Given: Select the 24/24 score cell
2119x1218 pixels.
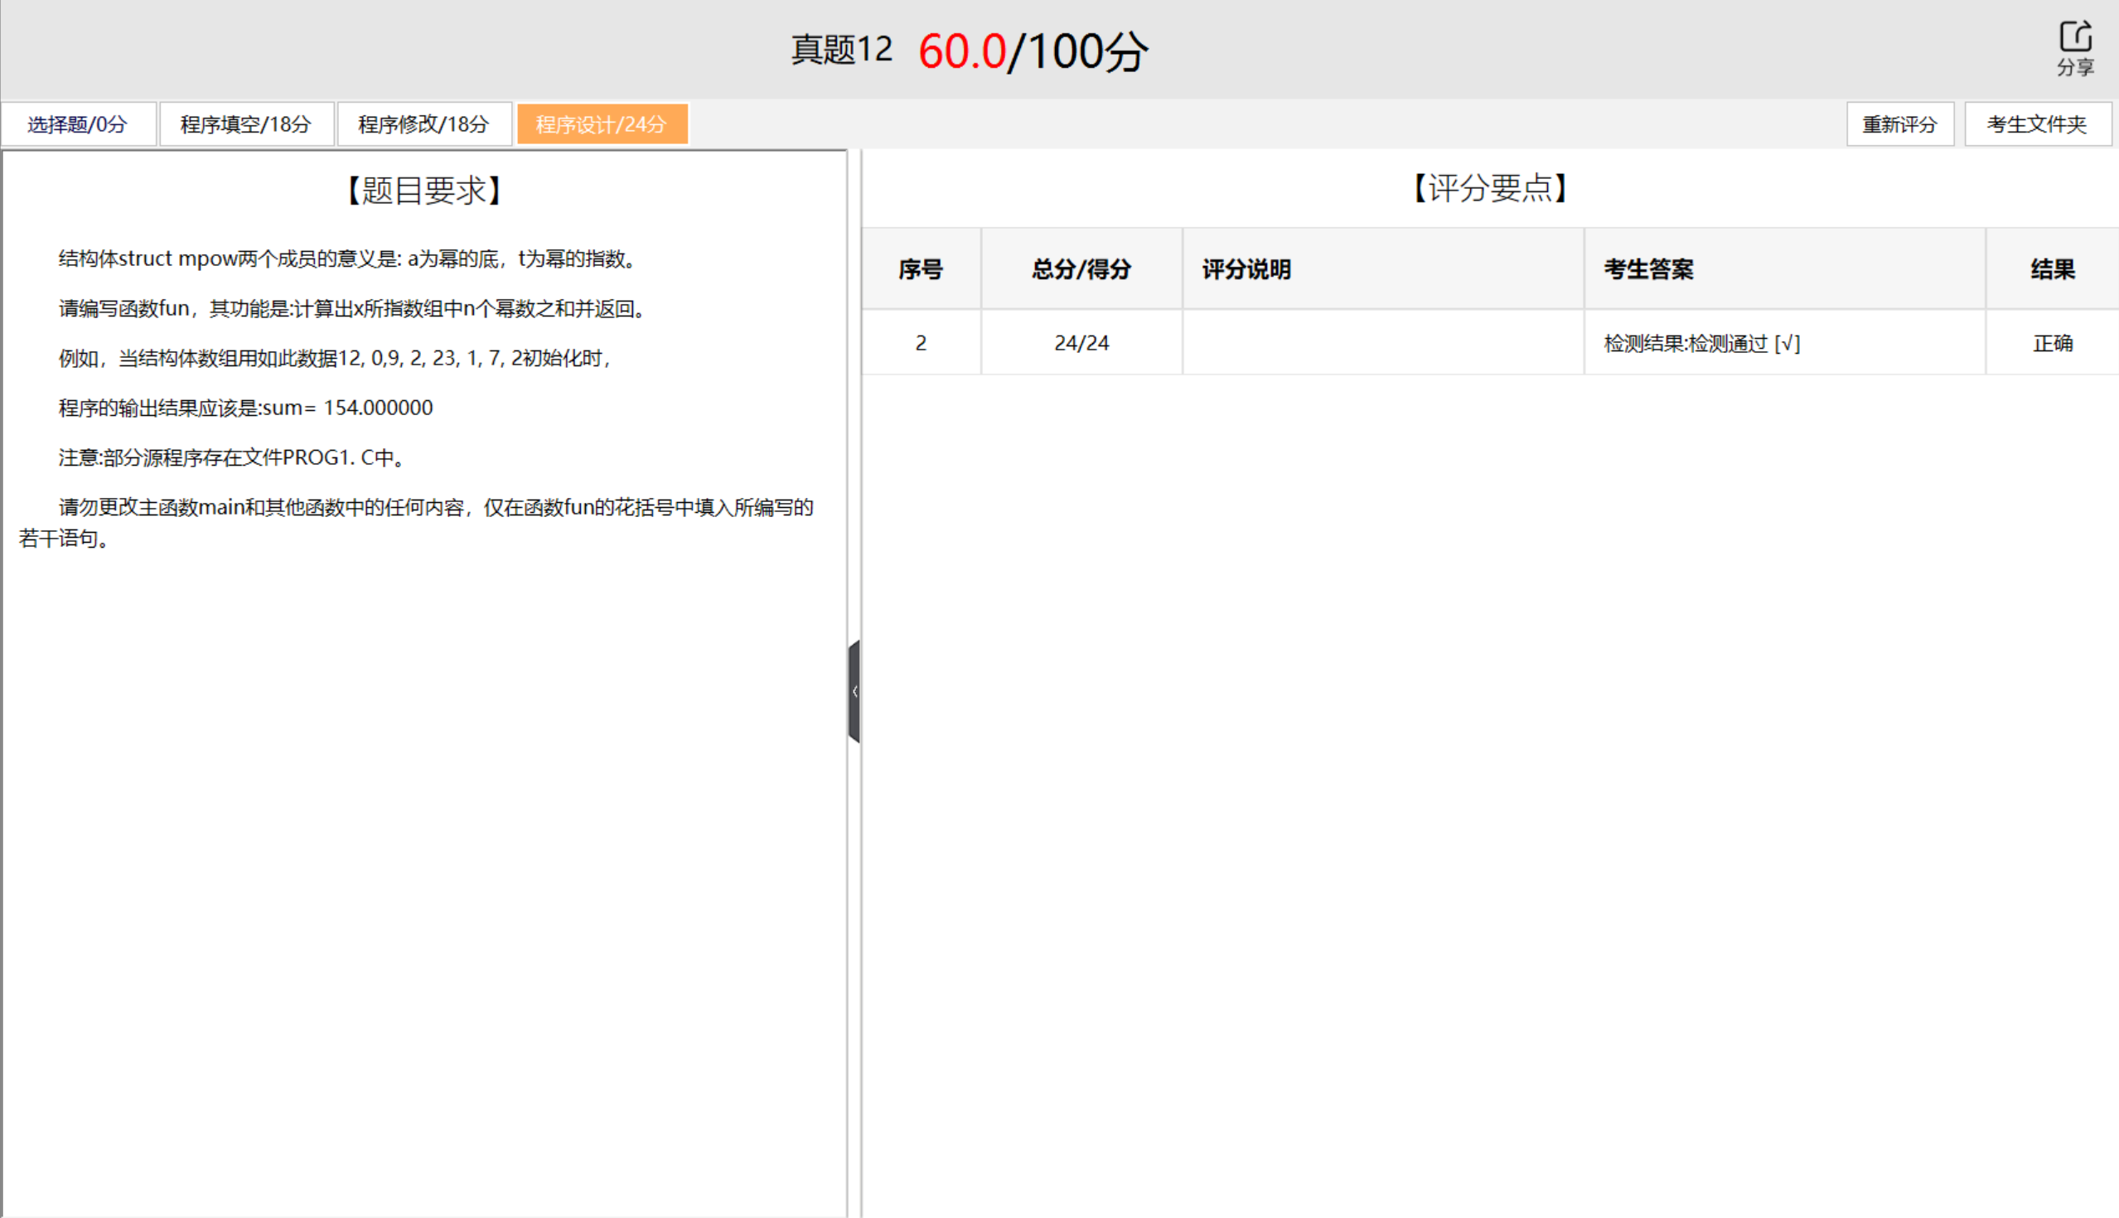Looking at the screenshot, I should 1080,342.
